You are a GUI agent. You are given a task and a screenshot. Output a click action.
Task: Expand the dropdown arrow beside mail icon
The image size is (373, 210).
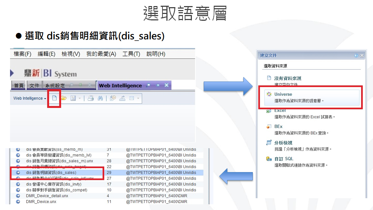[138, 98]
